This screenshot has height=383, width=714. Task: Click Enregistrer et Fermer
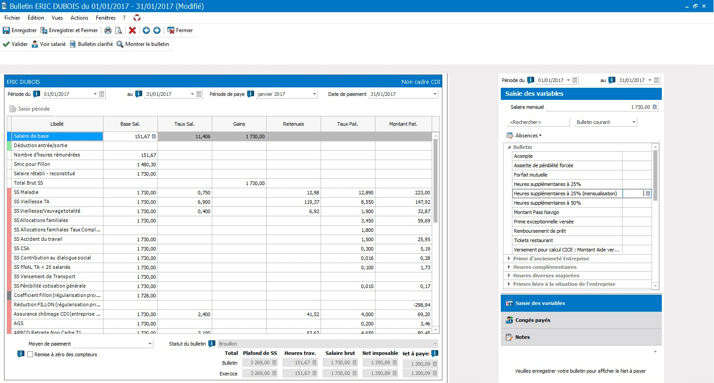point(69,30)
